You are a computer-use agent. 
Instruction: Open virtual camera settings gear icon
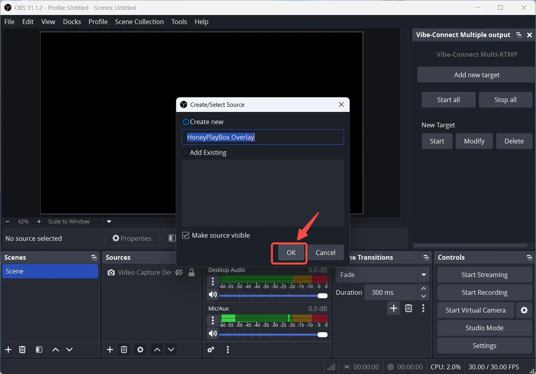524,310
